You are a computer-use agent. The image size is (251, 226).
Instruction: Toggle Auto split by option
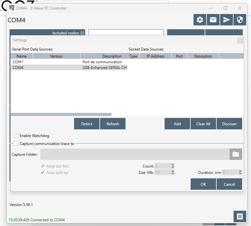pos(43,173)
